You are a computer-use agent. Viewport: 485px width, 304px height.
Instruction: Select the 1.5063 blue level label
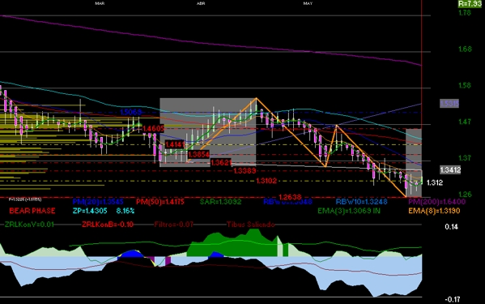click(x=130, y=112)
